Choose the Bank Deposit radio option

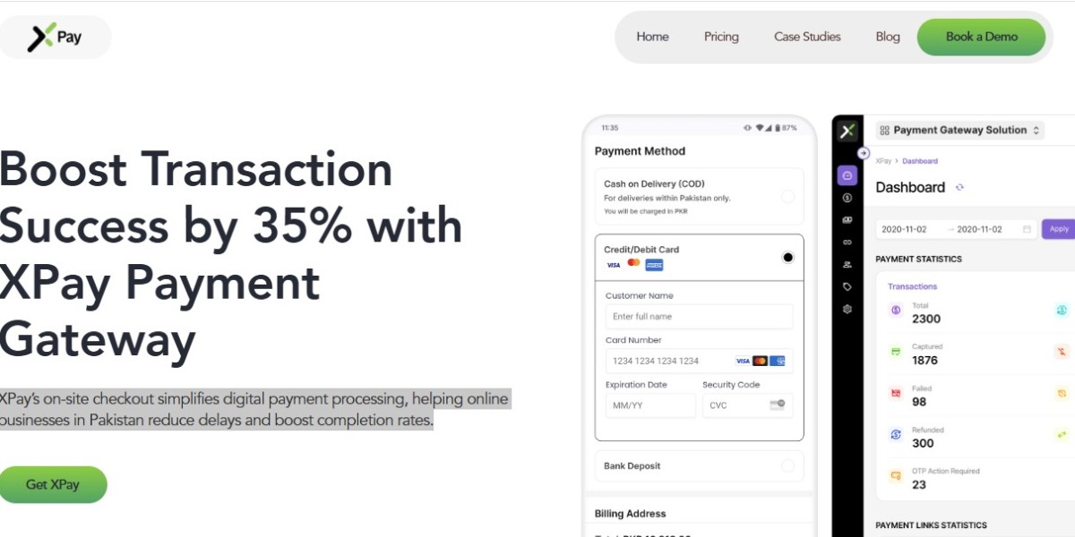point(787,465)
